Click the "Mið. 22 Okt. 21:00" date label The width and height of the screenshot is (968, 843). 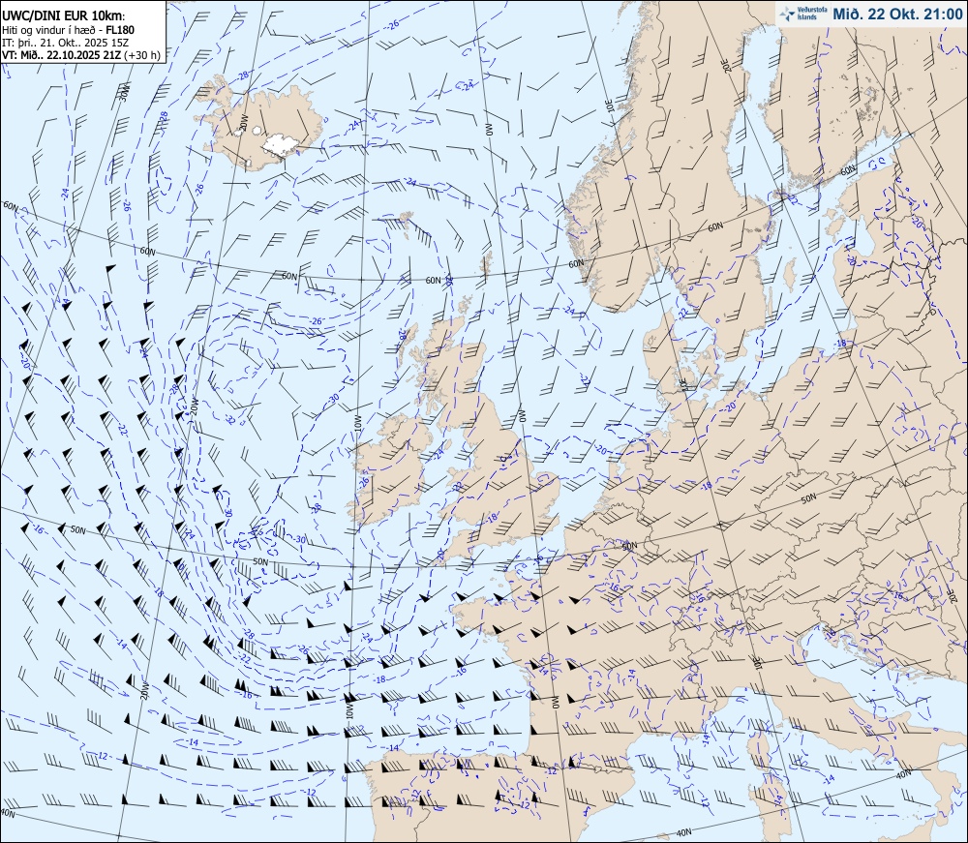pyautogui.click(x=897, y=14)
